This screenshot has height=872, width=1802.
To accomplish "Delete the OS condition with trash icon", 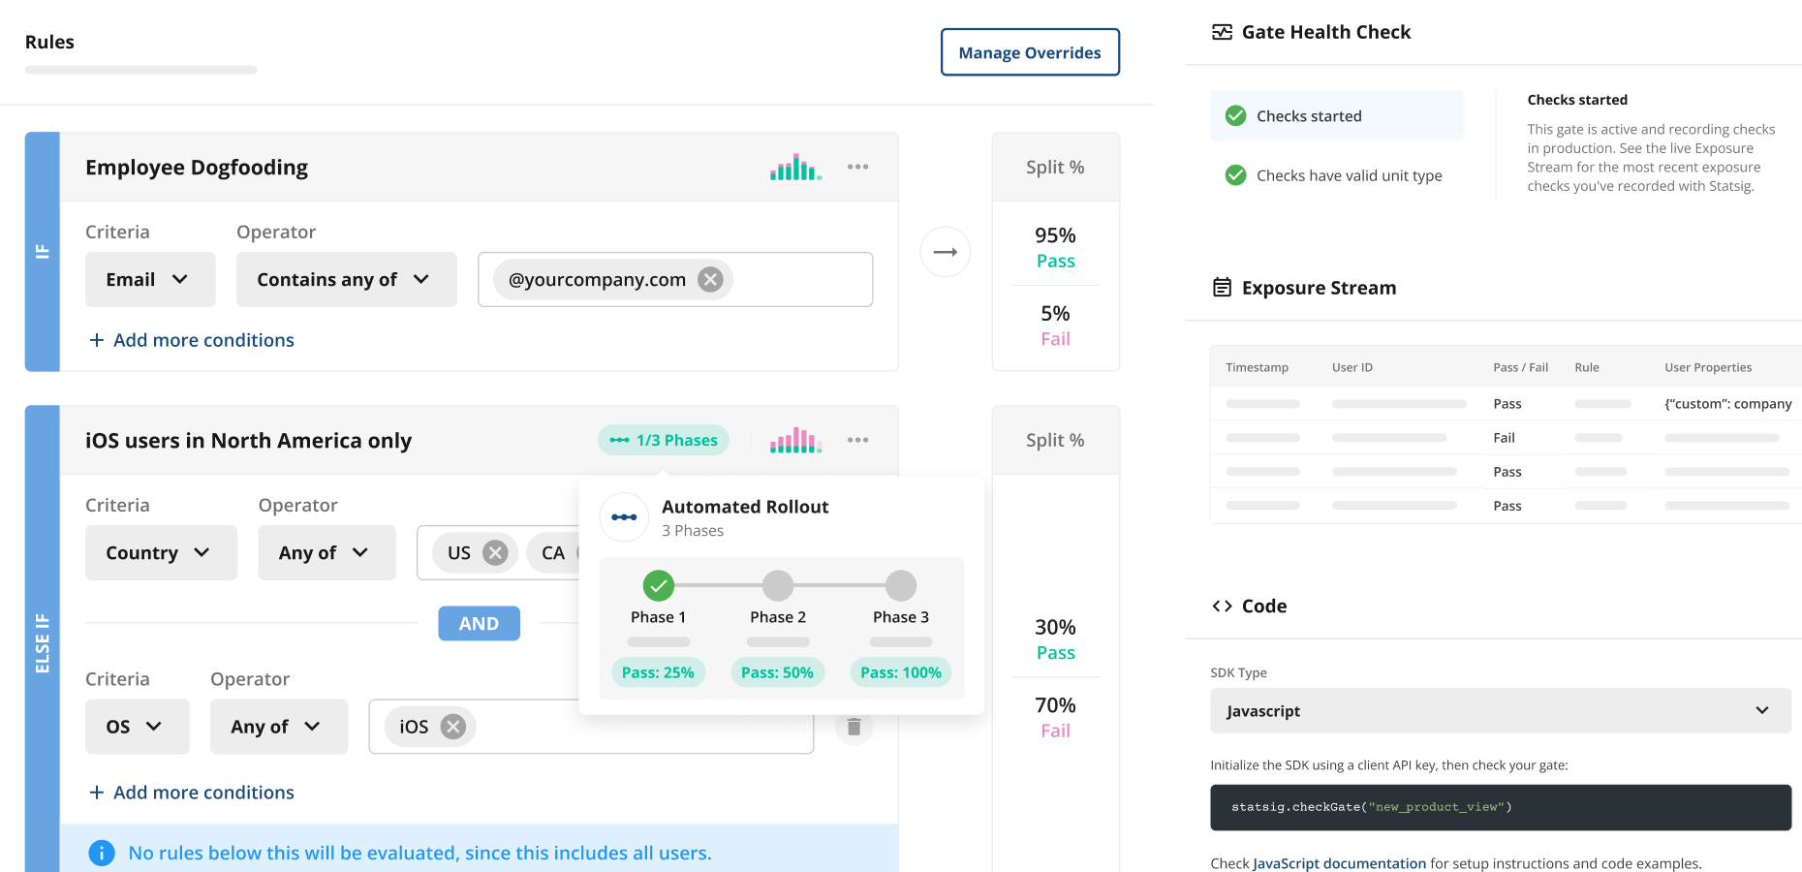I will [x=854, y=727].
